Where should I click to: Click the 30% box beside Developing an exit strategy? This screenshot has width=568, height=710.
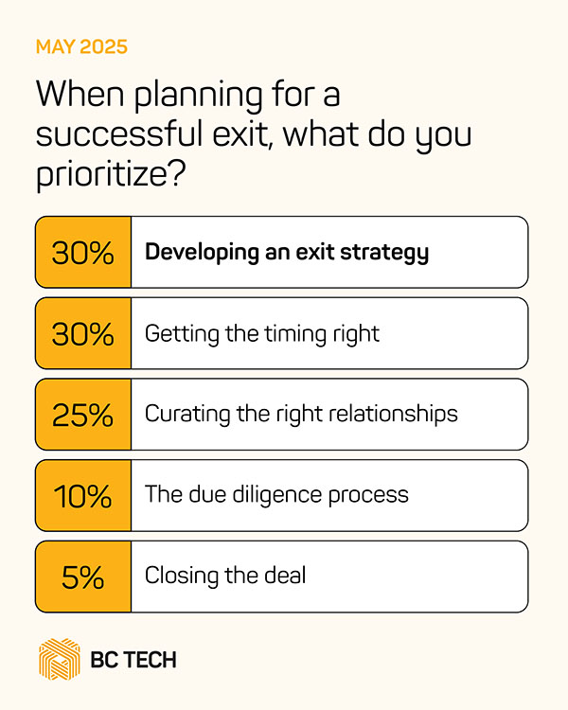point(82,252)
